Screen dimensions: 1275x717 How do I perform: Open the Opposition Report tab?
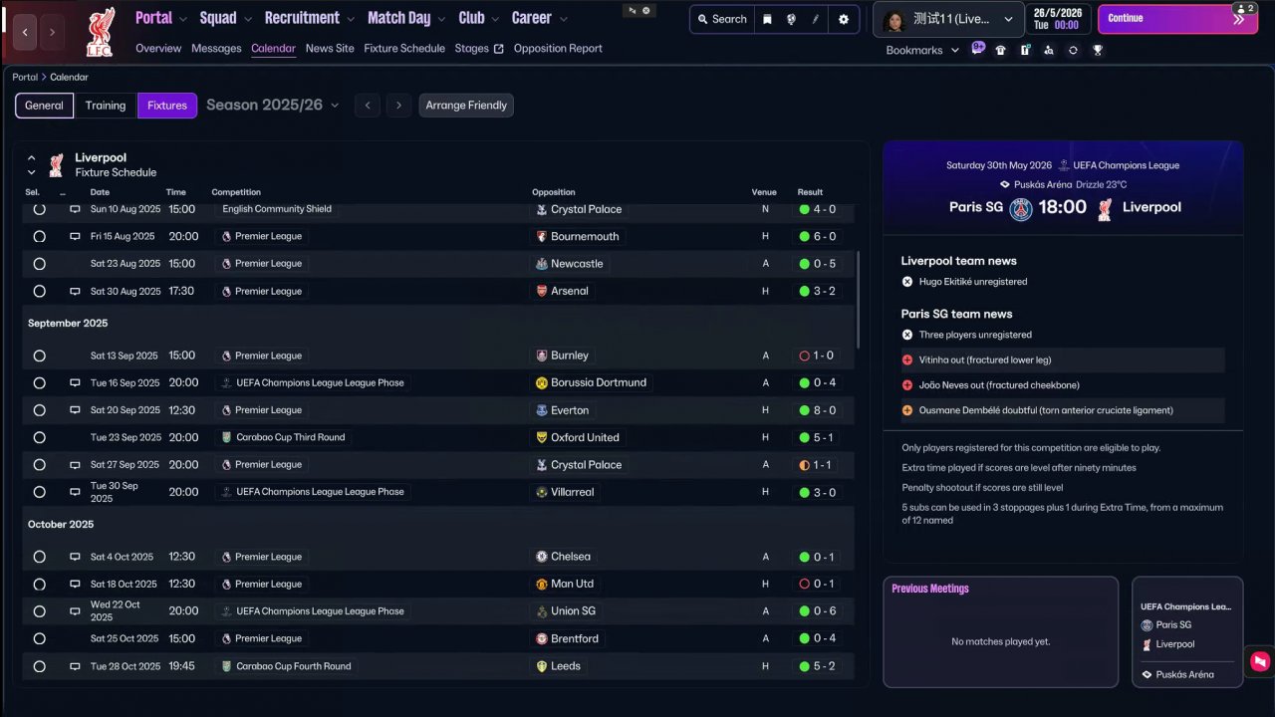558,49
